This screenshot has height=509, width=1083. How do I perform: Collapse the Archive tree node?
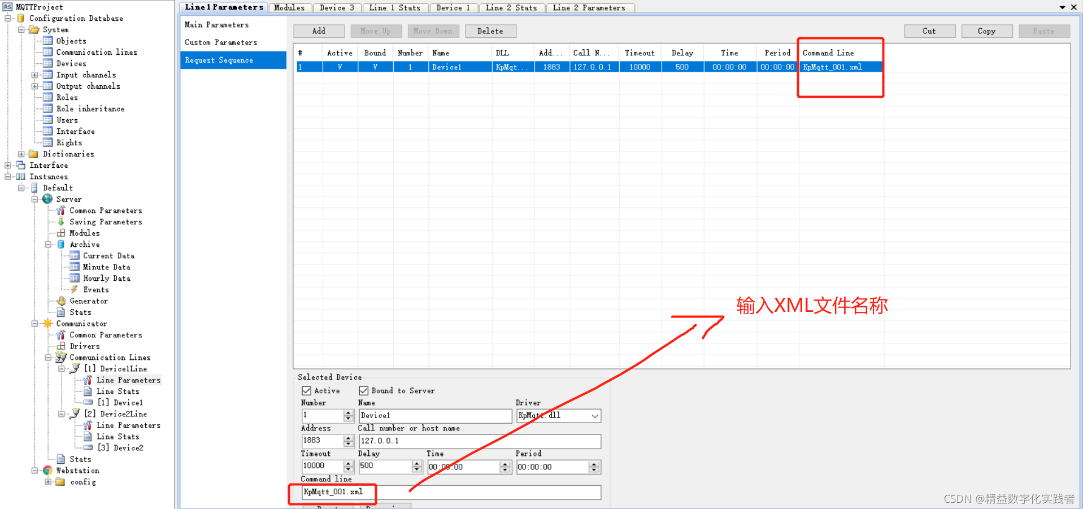point(48,244)
